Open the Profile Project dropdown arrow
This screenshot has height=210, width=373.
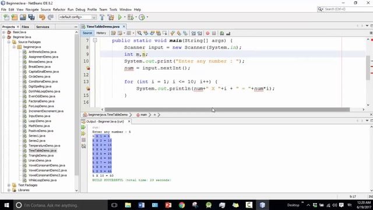coord(147,17)
